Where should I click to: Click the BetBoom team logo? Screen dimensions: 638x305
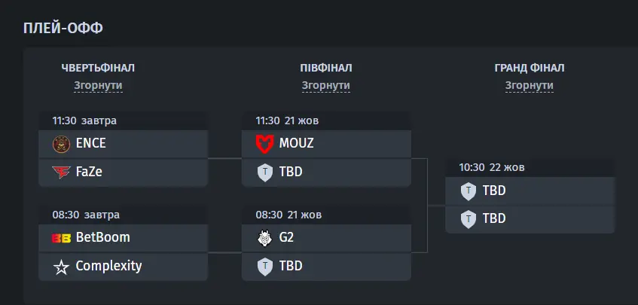62,238
